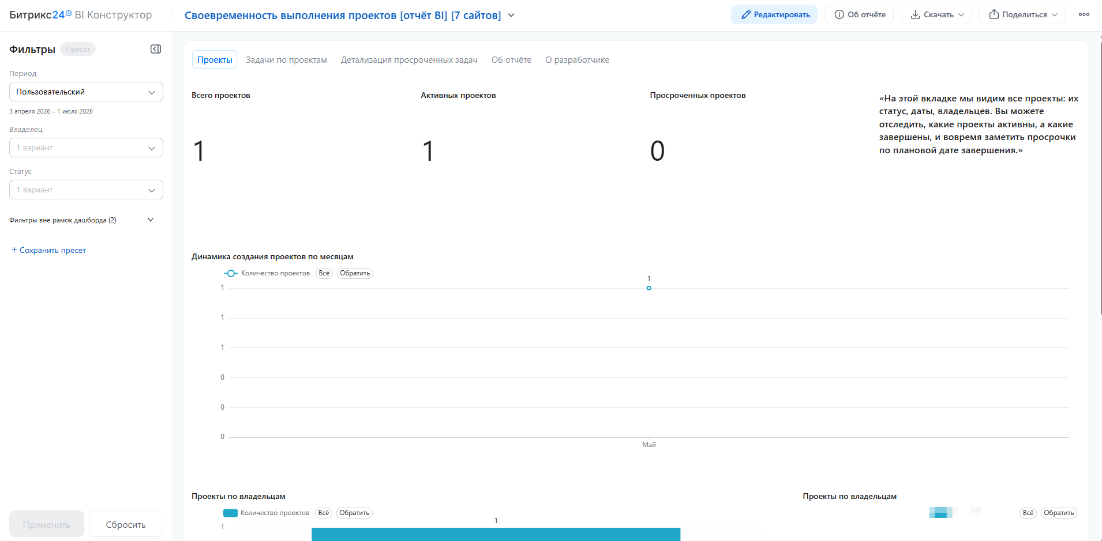Open the Статус filter dropdown

(86, 190)
